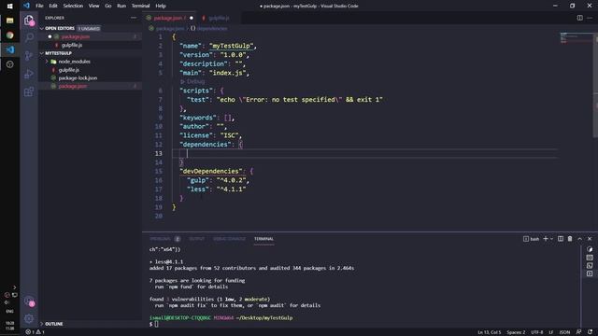This screenshot has width=598, height=336.
Task: Switch to the Debug Console tab
Action: pyautogui.click(x=229, y=239)
